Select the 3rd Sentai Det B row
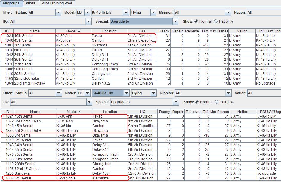 (x=140, y=131)
